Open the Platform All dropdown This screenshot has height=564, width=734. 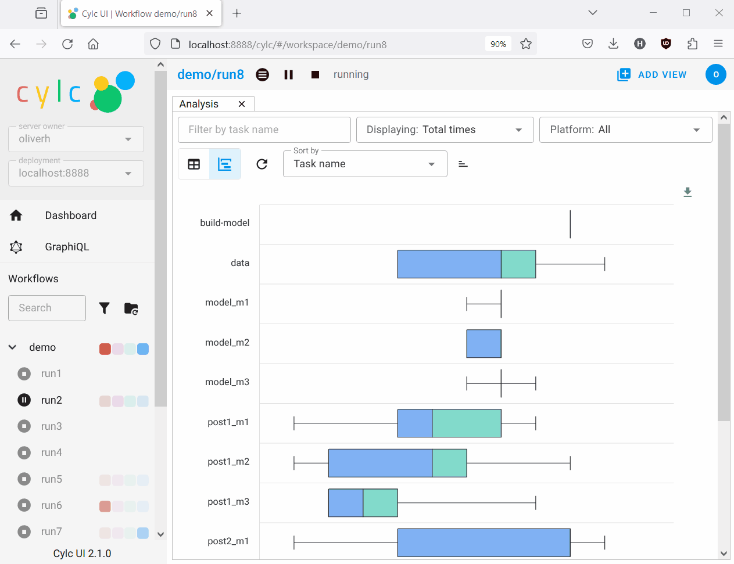click(x=625, y=130)
